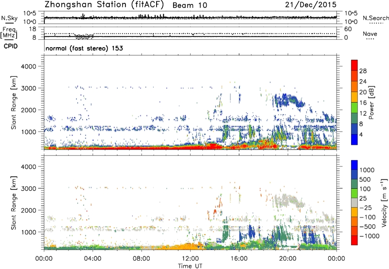
Task: Click the 20:00 time axis tick label
Action: click(288, 259)
